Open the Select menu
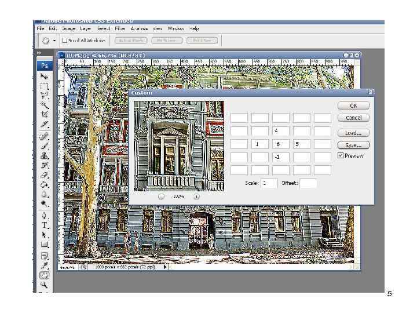 [x=104, y=28]
